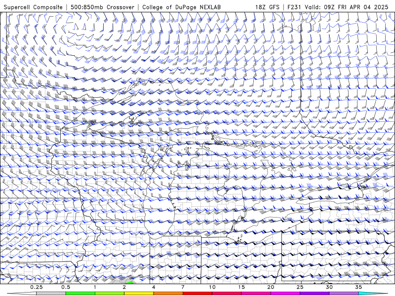Viewport: 395px width, 296px height.
Task: Select the yellow-green segment between 1 and 2
Action: (110, 294)
